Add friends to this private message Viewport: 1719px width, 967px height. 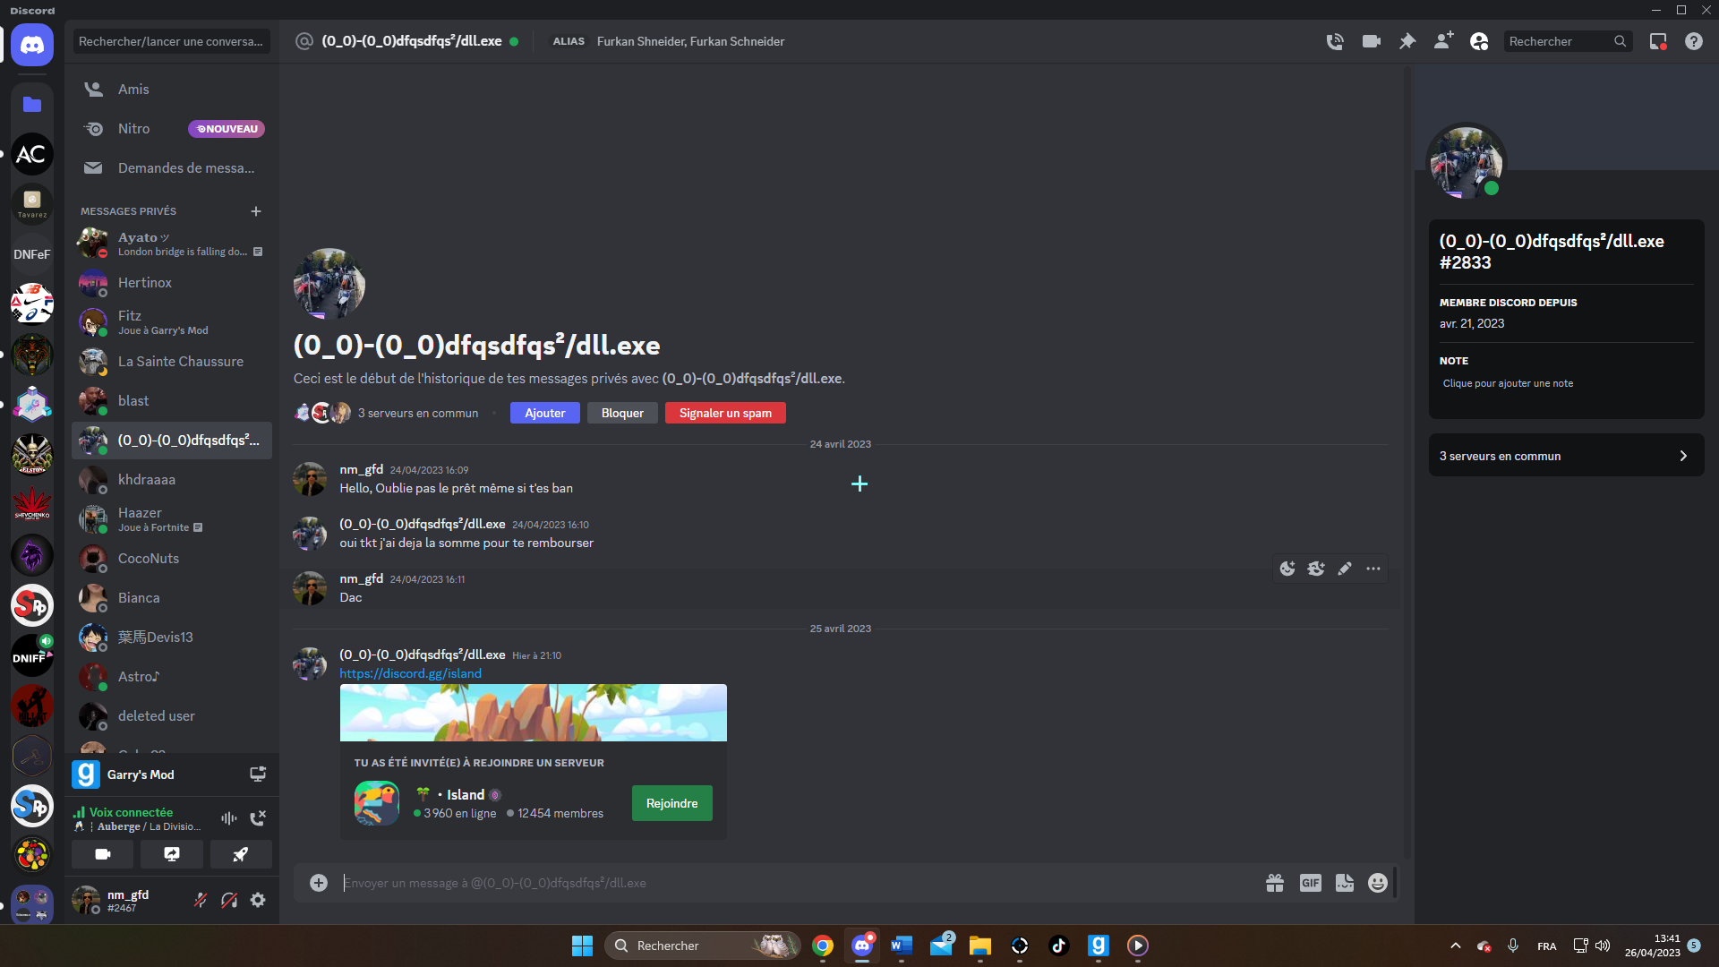[x=1443, y=41]
